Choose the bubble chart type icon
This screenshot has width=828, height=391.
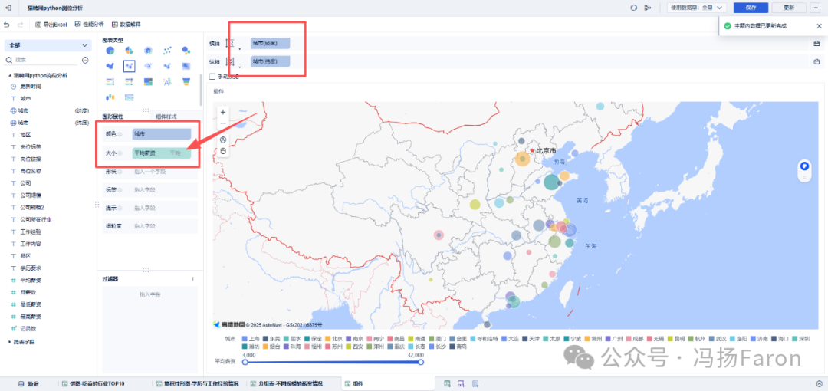(x=186, y=50)
